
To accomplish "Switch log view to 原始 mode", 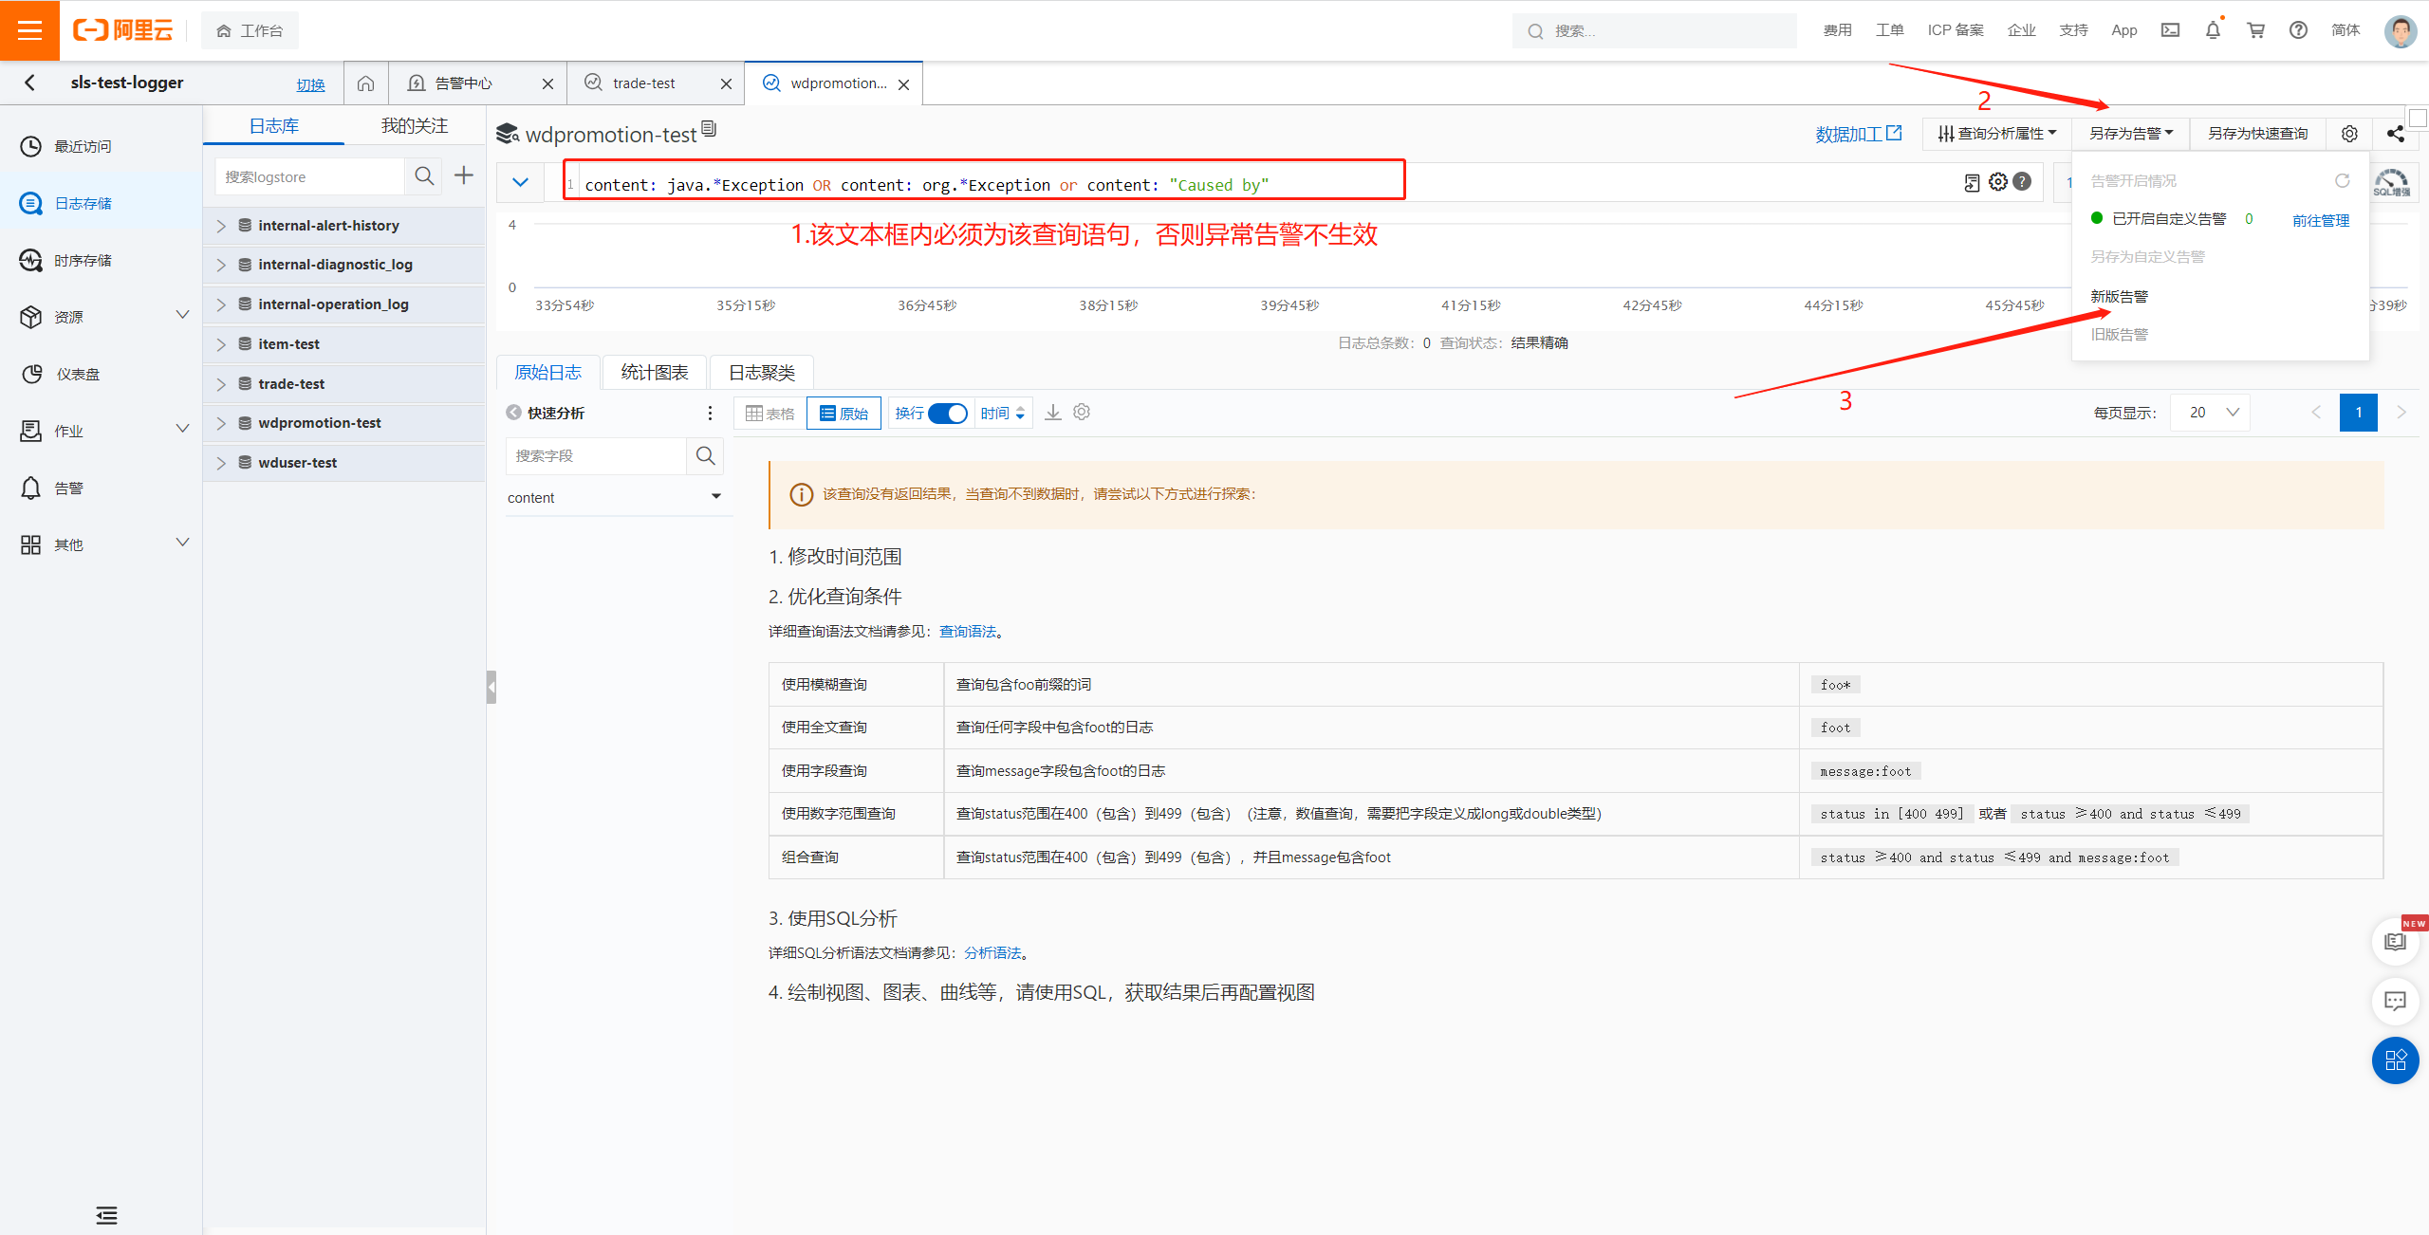I will click(x=844, y=414).
